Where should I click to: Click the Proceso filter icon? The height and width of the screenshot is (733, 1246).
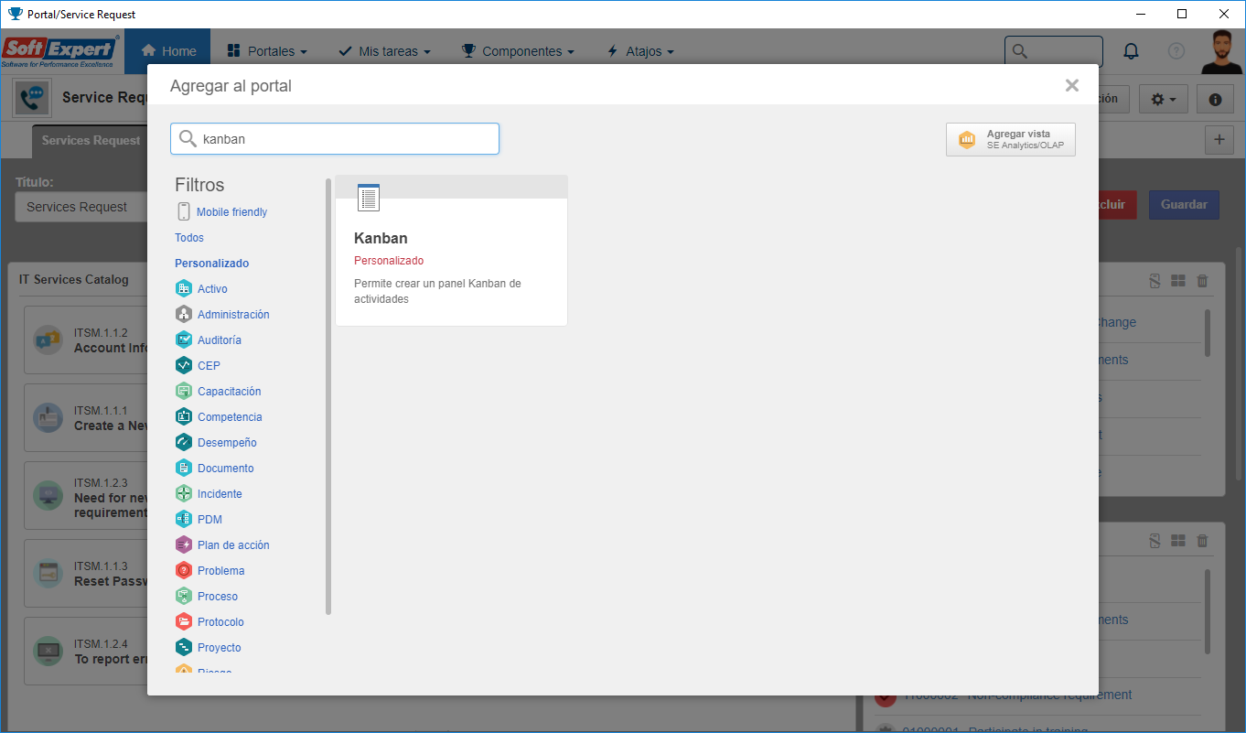(x=184, y=596)
